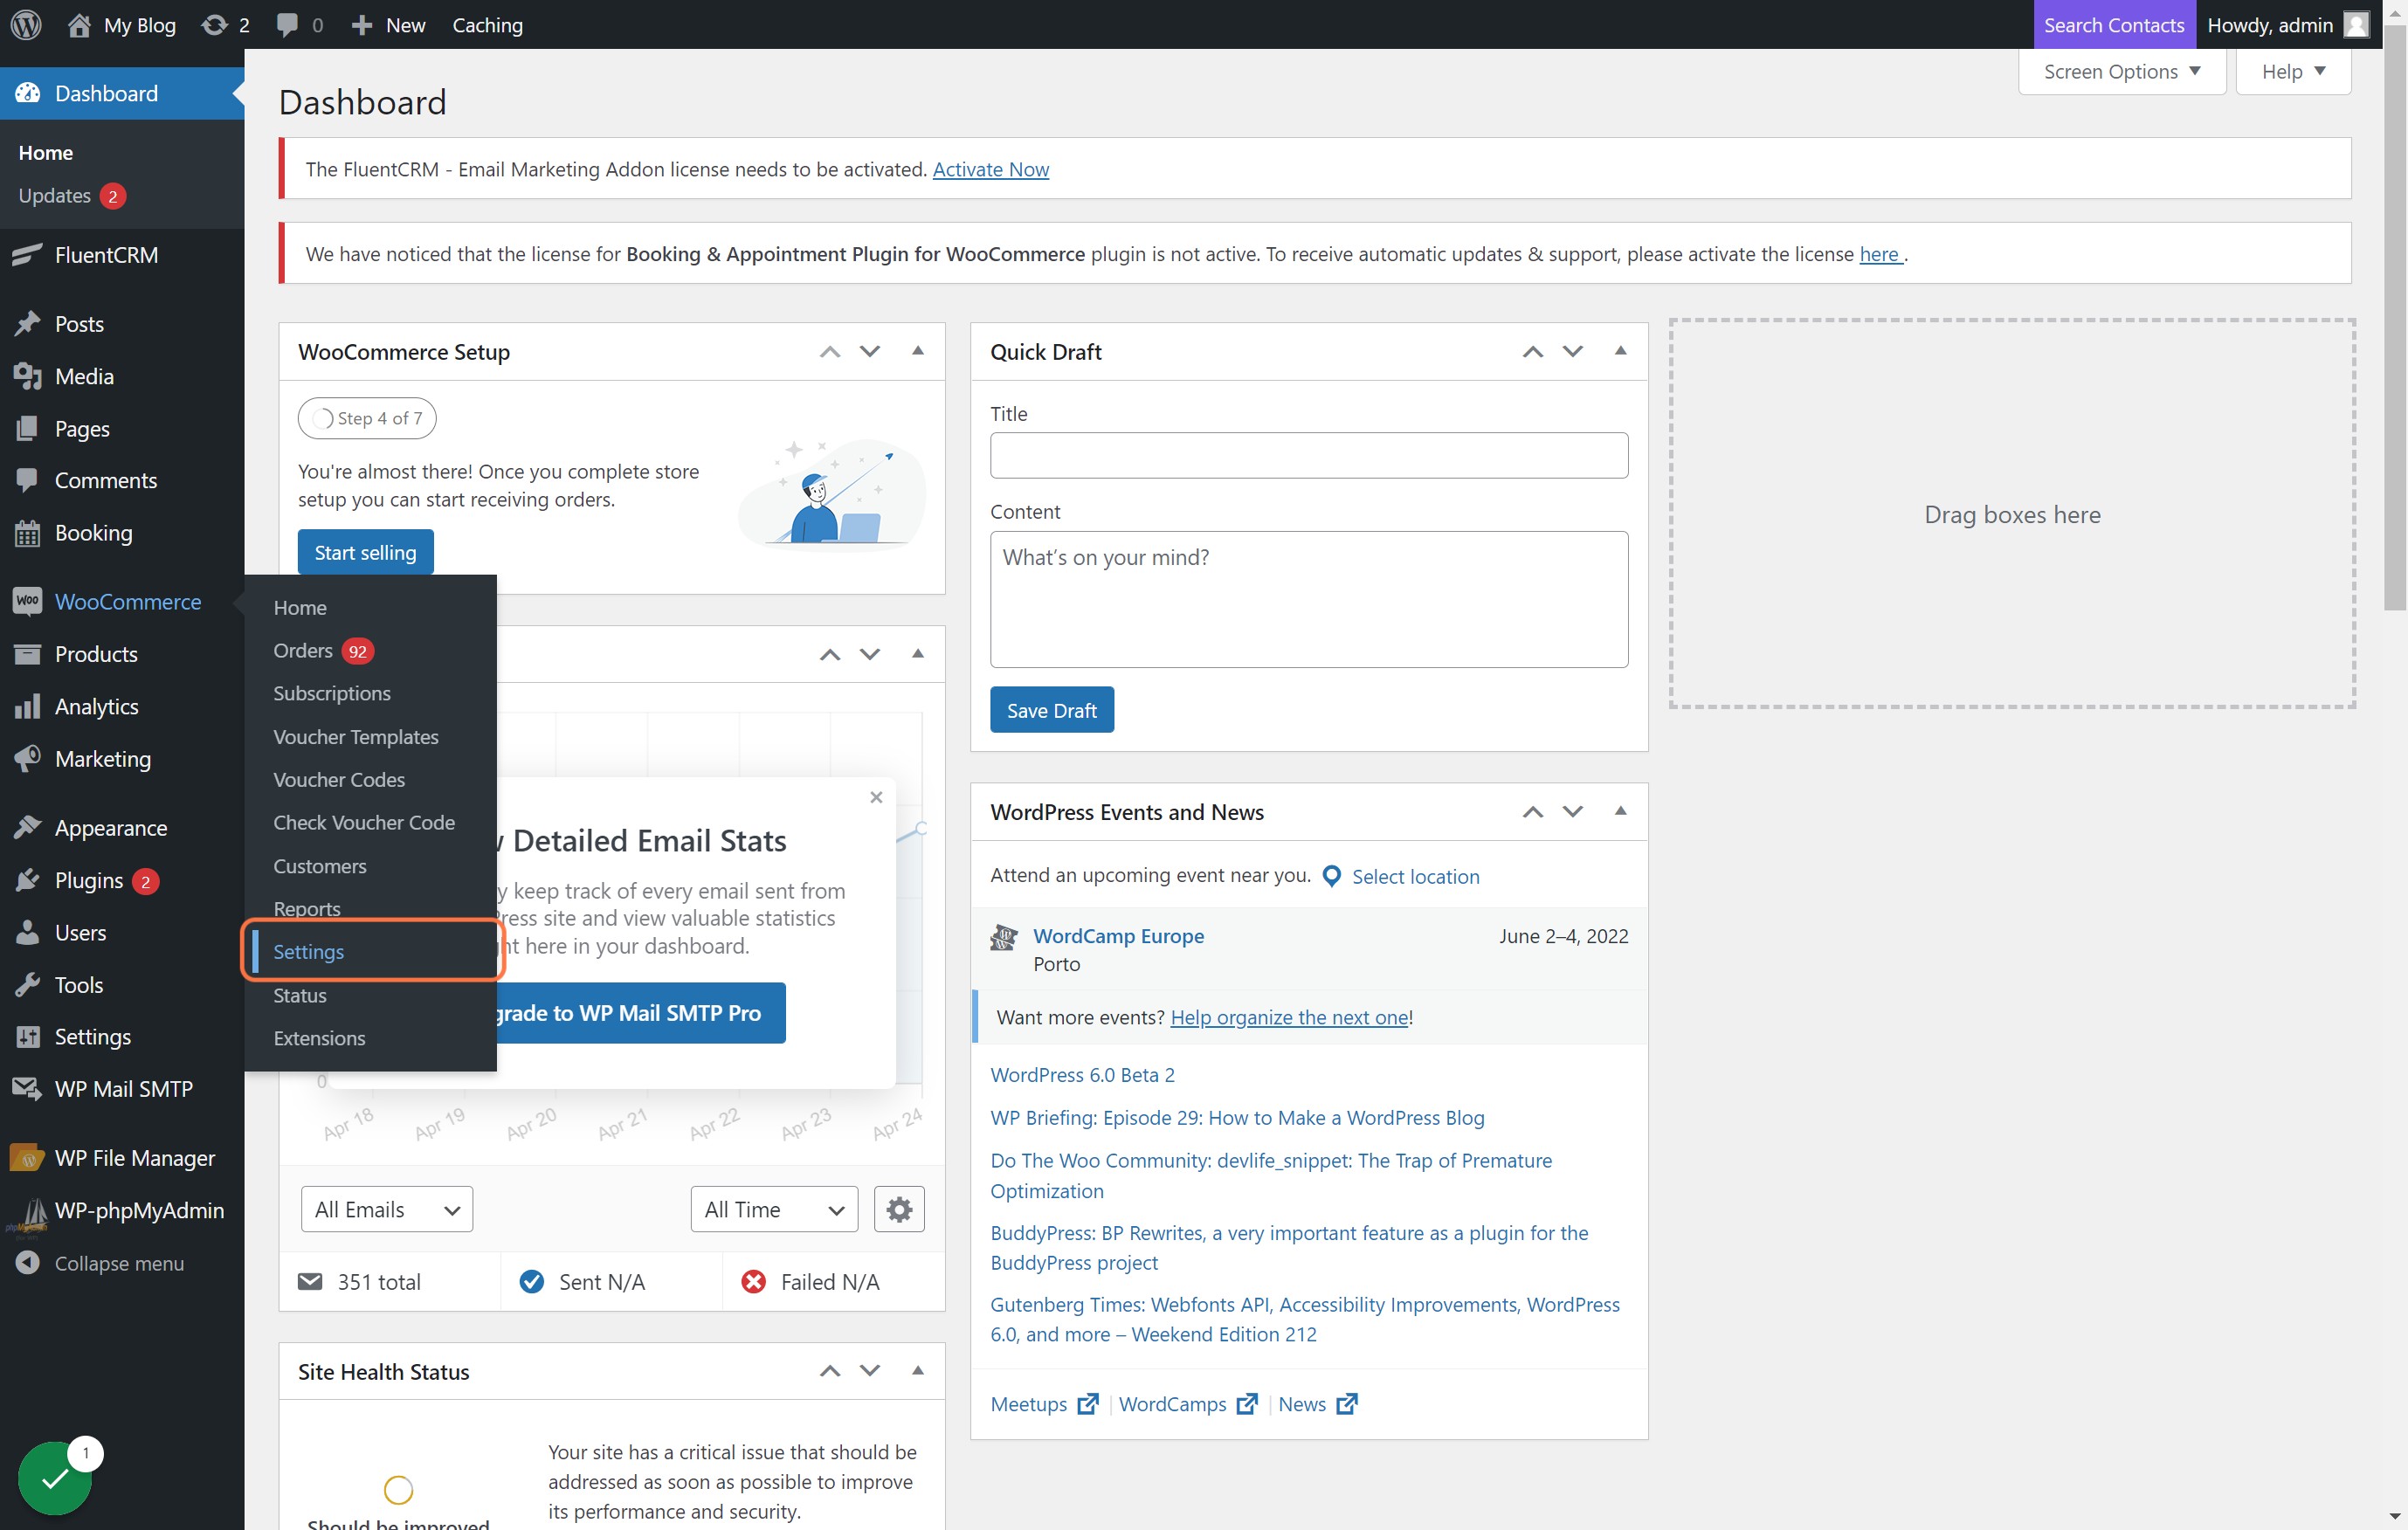The width and height of the screenshot is (2408, 1530).
Task: Expand Screen Options panel
Action: coord(2122,71)
